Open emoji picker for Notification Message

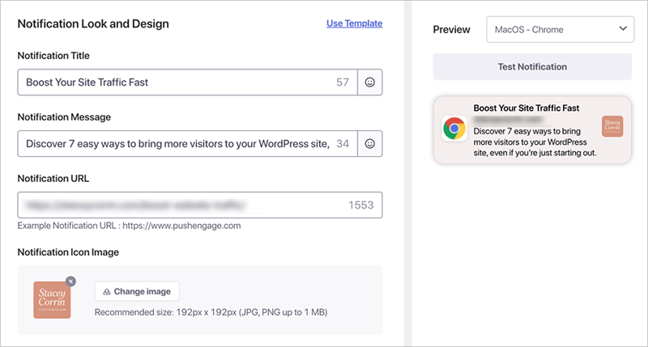tap(370, 143)
